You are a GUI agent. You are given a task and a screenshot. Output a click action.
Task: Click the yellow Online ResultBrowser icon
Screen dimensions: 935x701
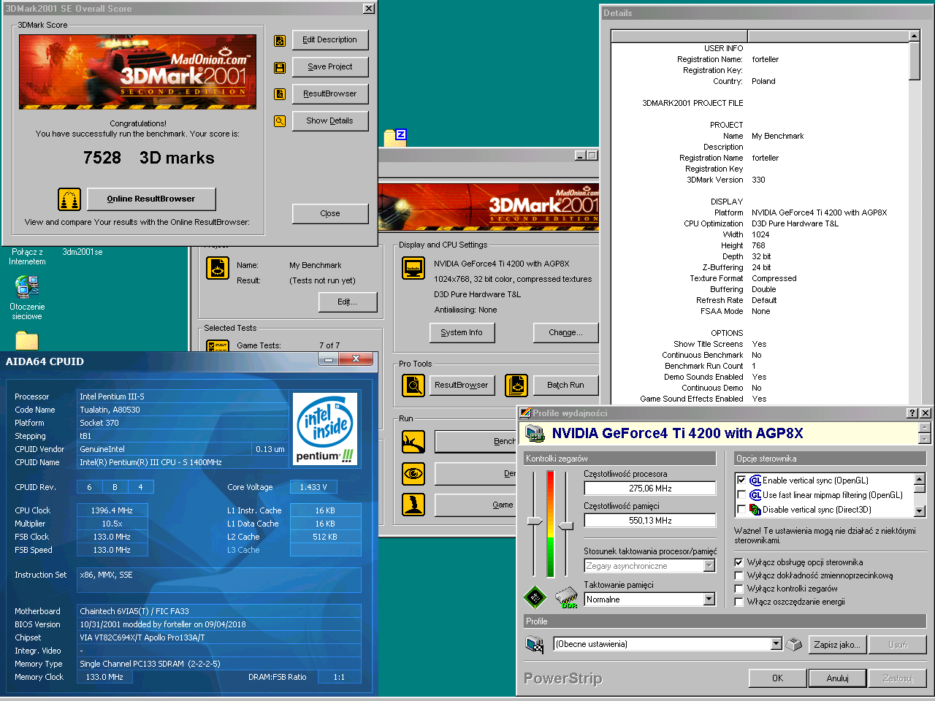[x=69, y=199]
